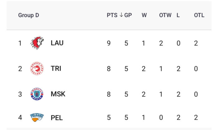Click LAU's points value 9
Image resolution: width=218 pixels, height=130 pixels.
pos(109,43)
